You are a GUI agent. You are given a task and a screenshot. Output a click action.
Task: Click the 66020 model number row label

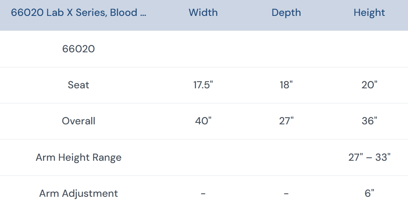(x=78, y=49)
